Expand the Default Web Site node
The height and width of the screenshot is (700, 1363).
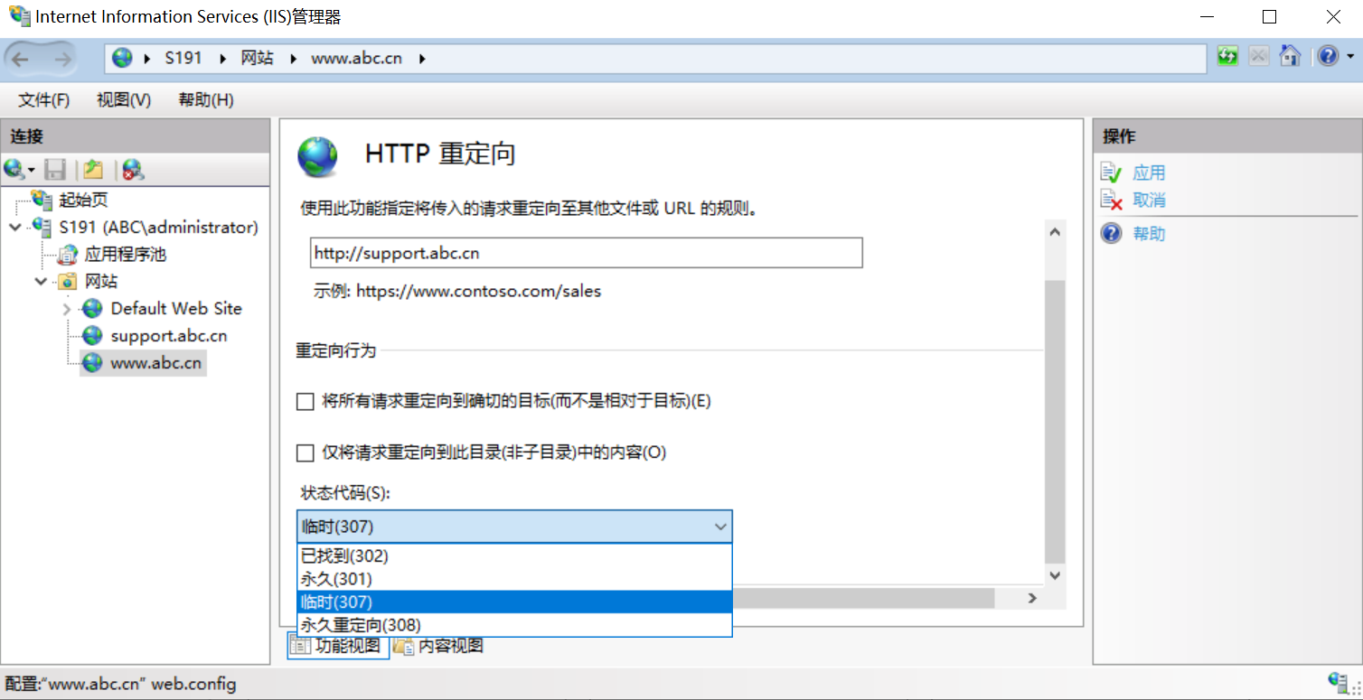(67, 309)
